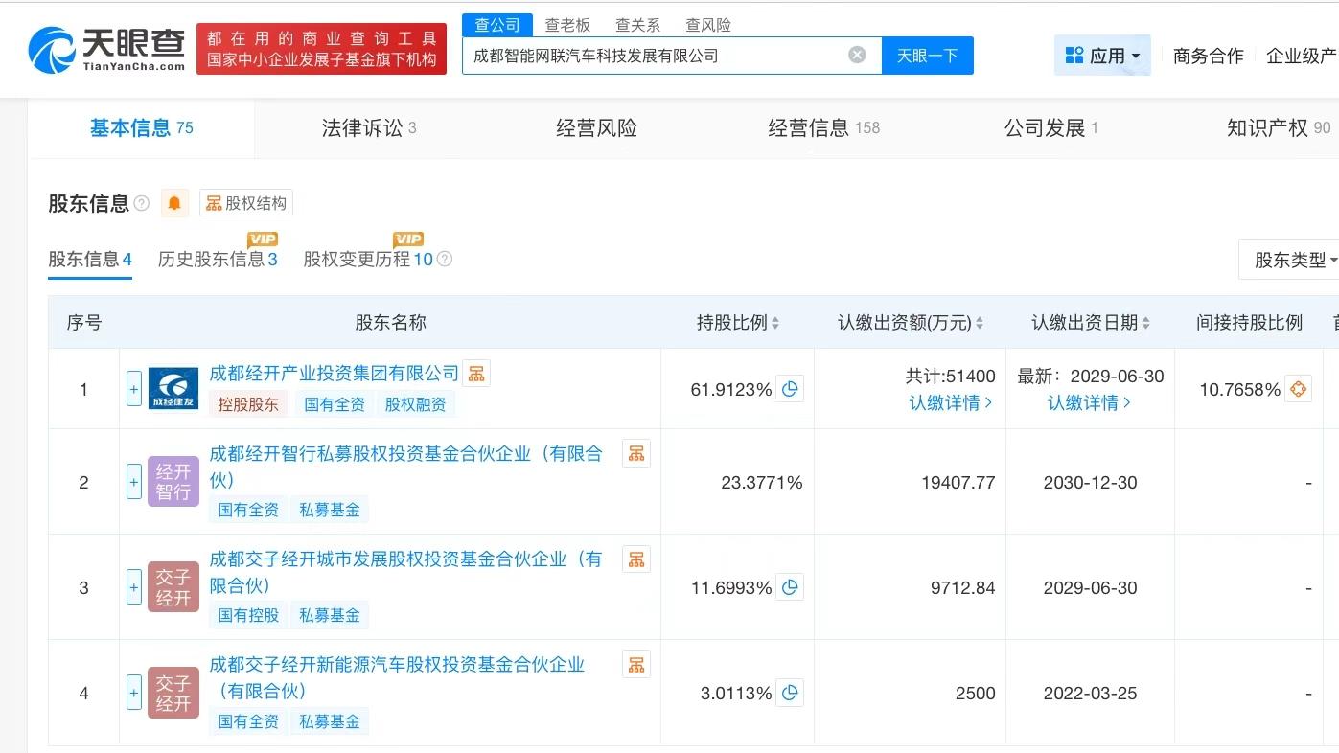Click the equity chart icon next to 成都经开产业投资集团有限公司
1339x753 pixels.
(x=476, y=373)
